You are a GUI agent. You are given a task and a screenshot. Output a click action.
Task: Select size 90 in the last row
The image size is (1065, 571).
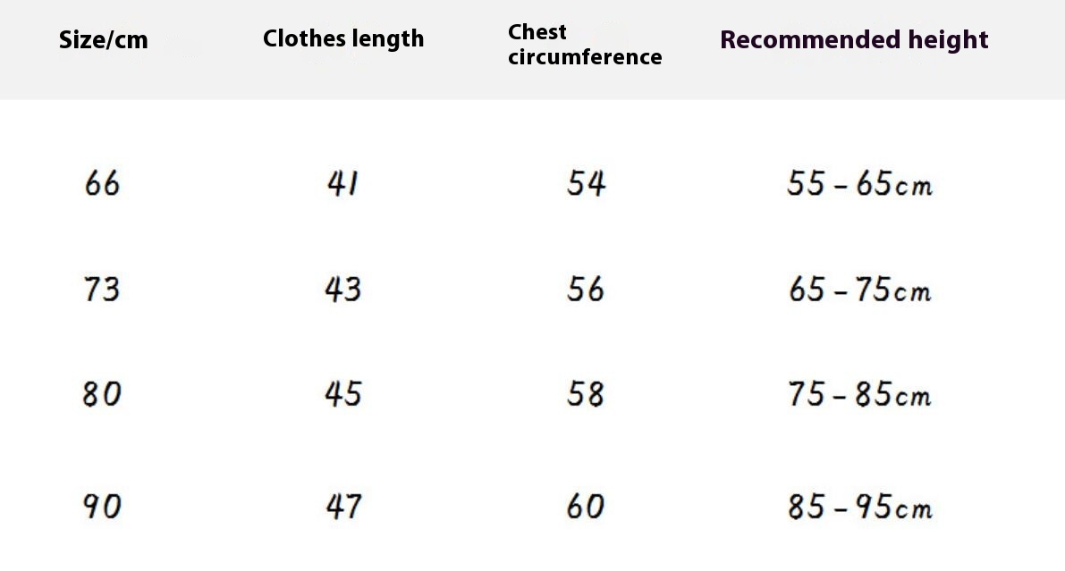click(x=102, y=507)
